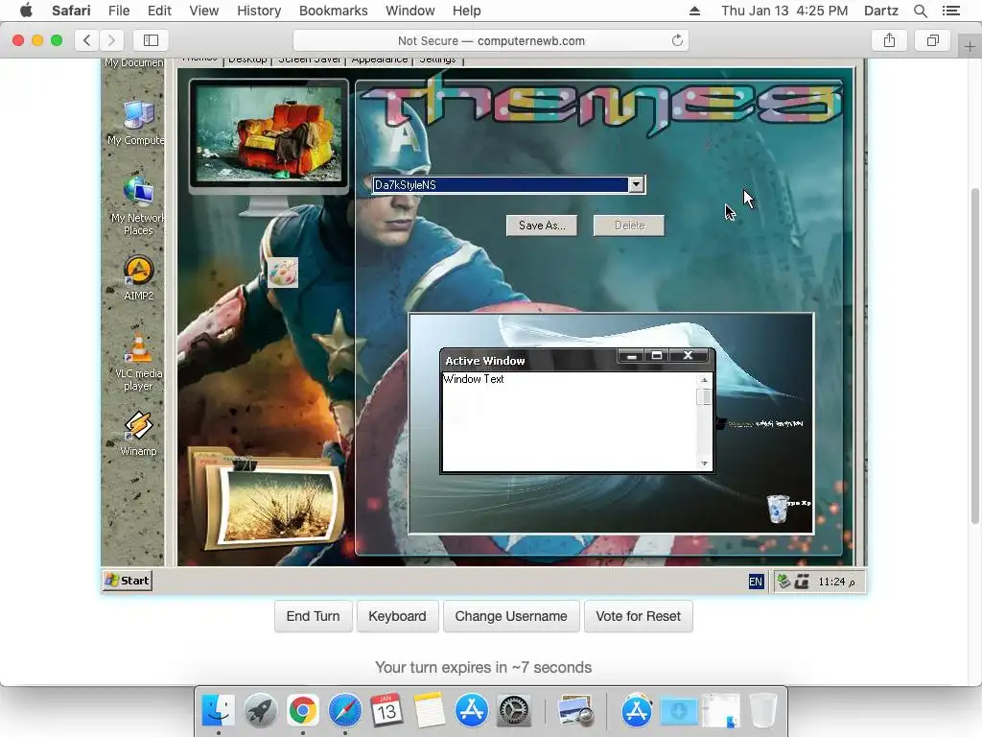Open Preview app in the Dock

(x=575, y=710)
